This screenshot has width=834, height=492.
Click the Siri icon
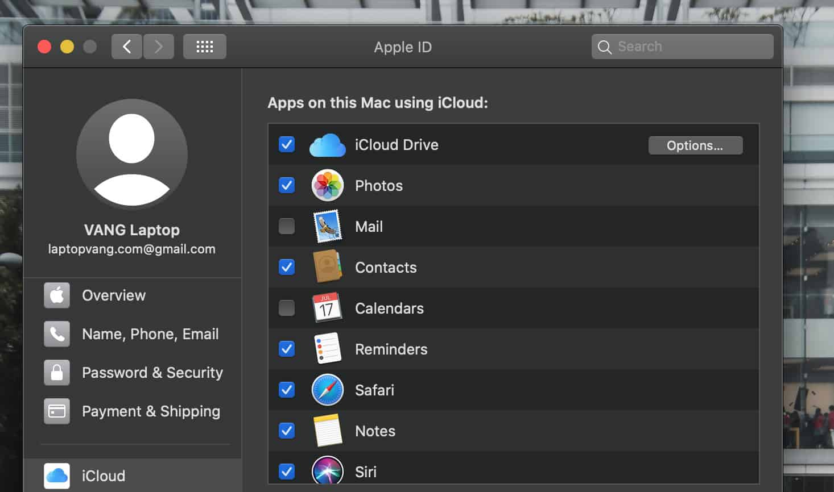pos(328,470)
